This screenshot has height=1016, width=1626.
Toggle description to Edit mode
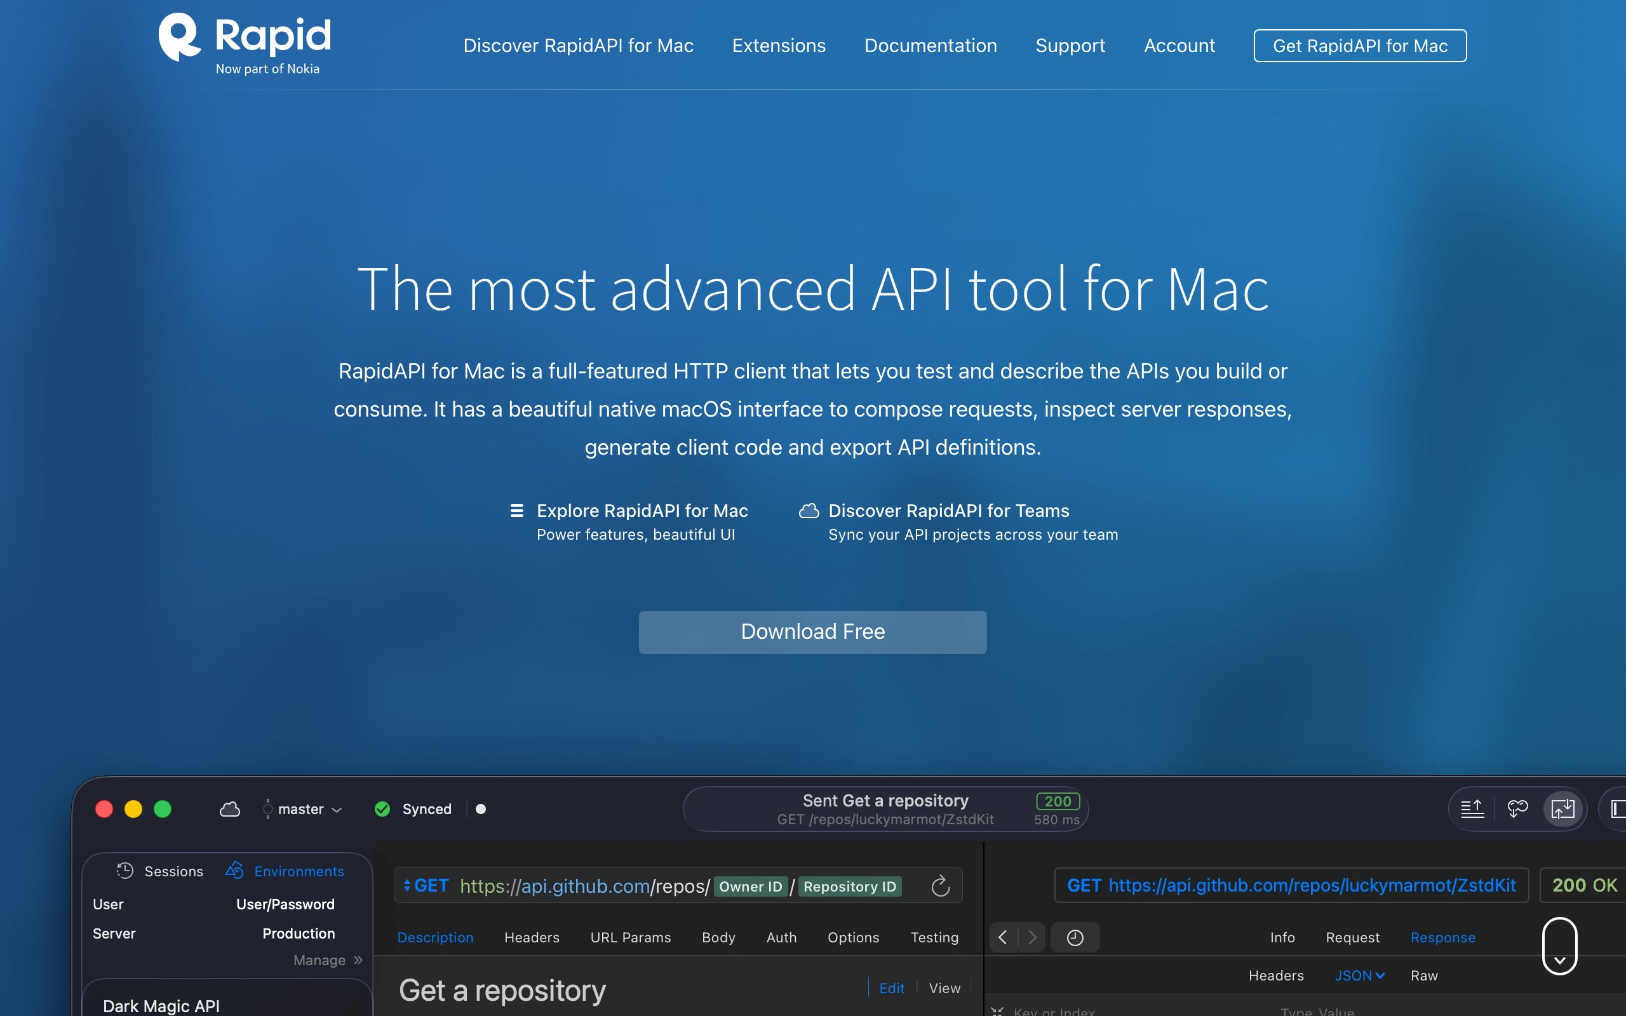pyautogui.click(x=892, y=987)
